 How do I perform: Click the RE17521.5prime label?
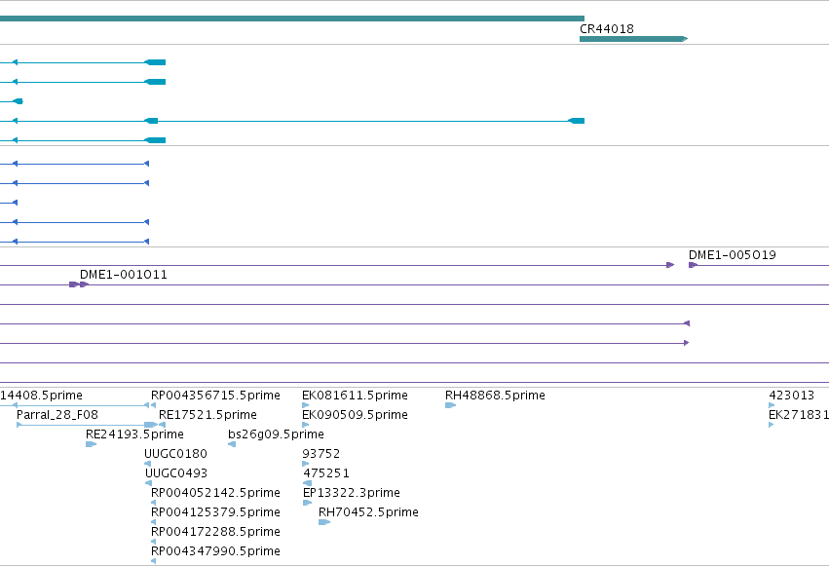coord(207,415)
